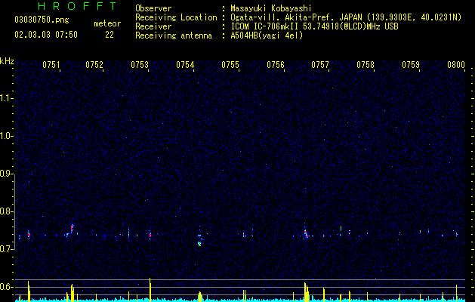
Task: Click the meteor echo before 0757
Action: 307,233
